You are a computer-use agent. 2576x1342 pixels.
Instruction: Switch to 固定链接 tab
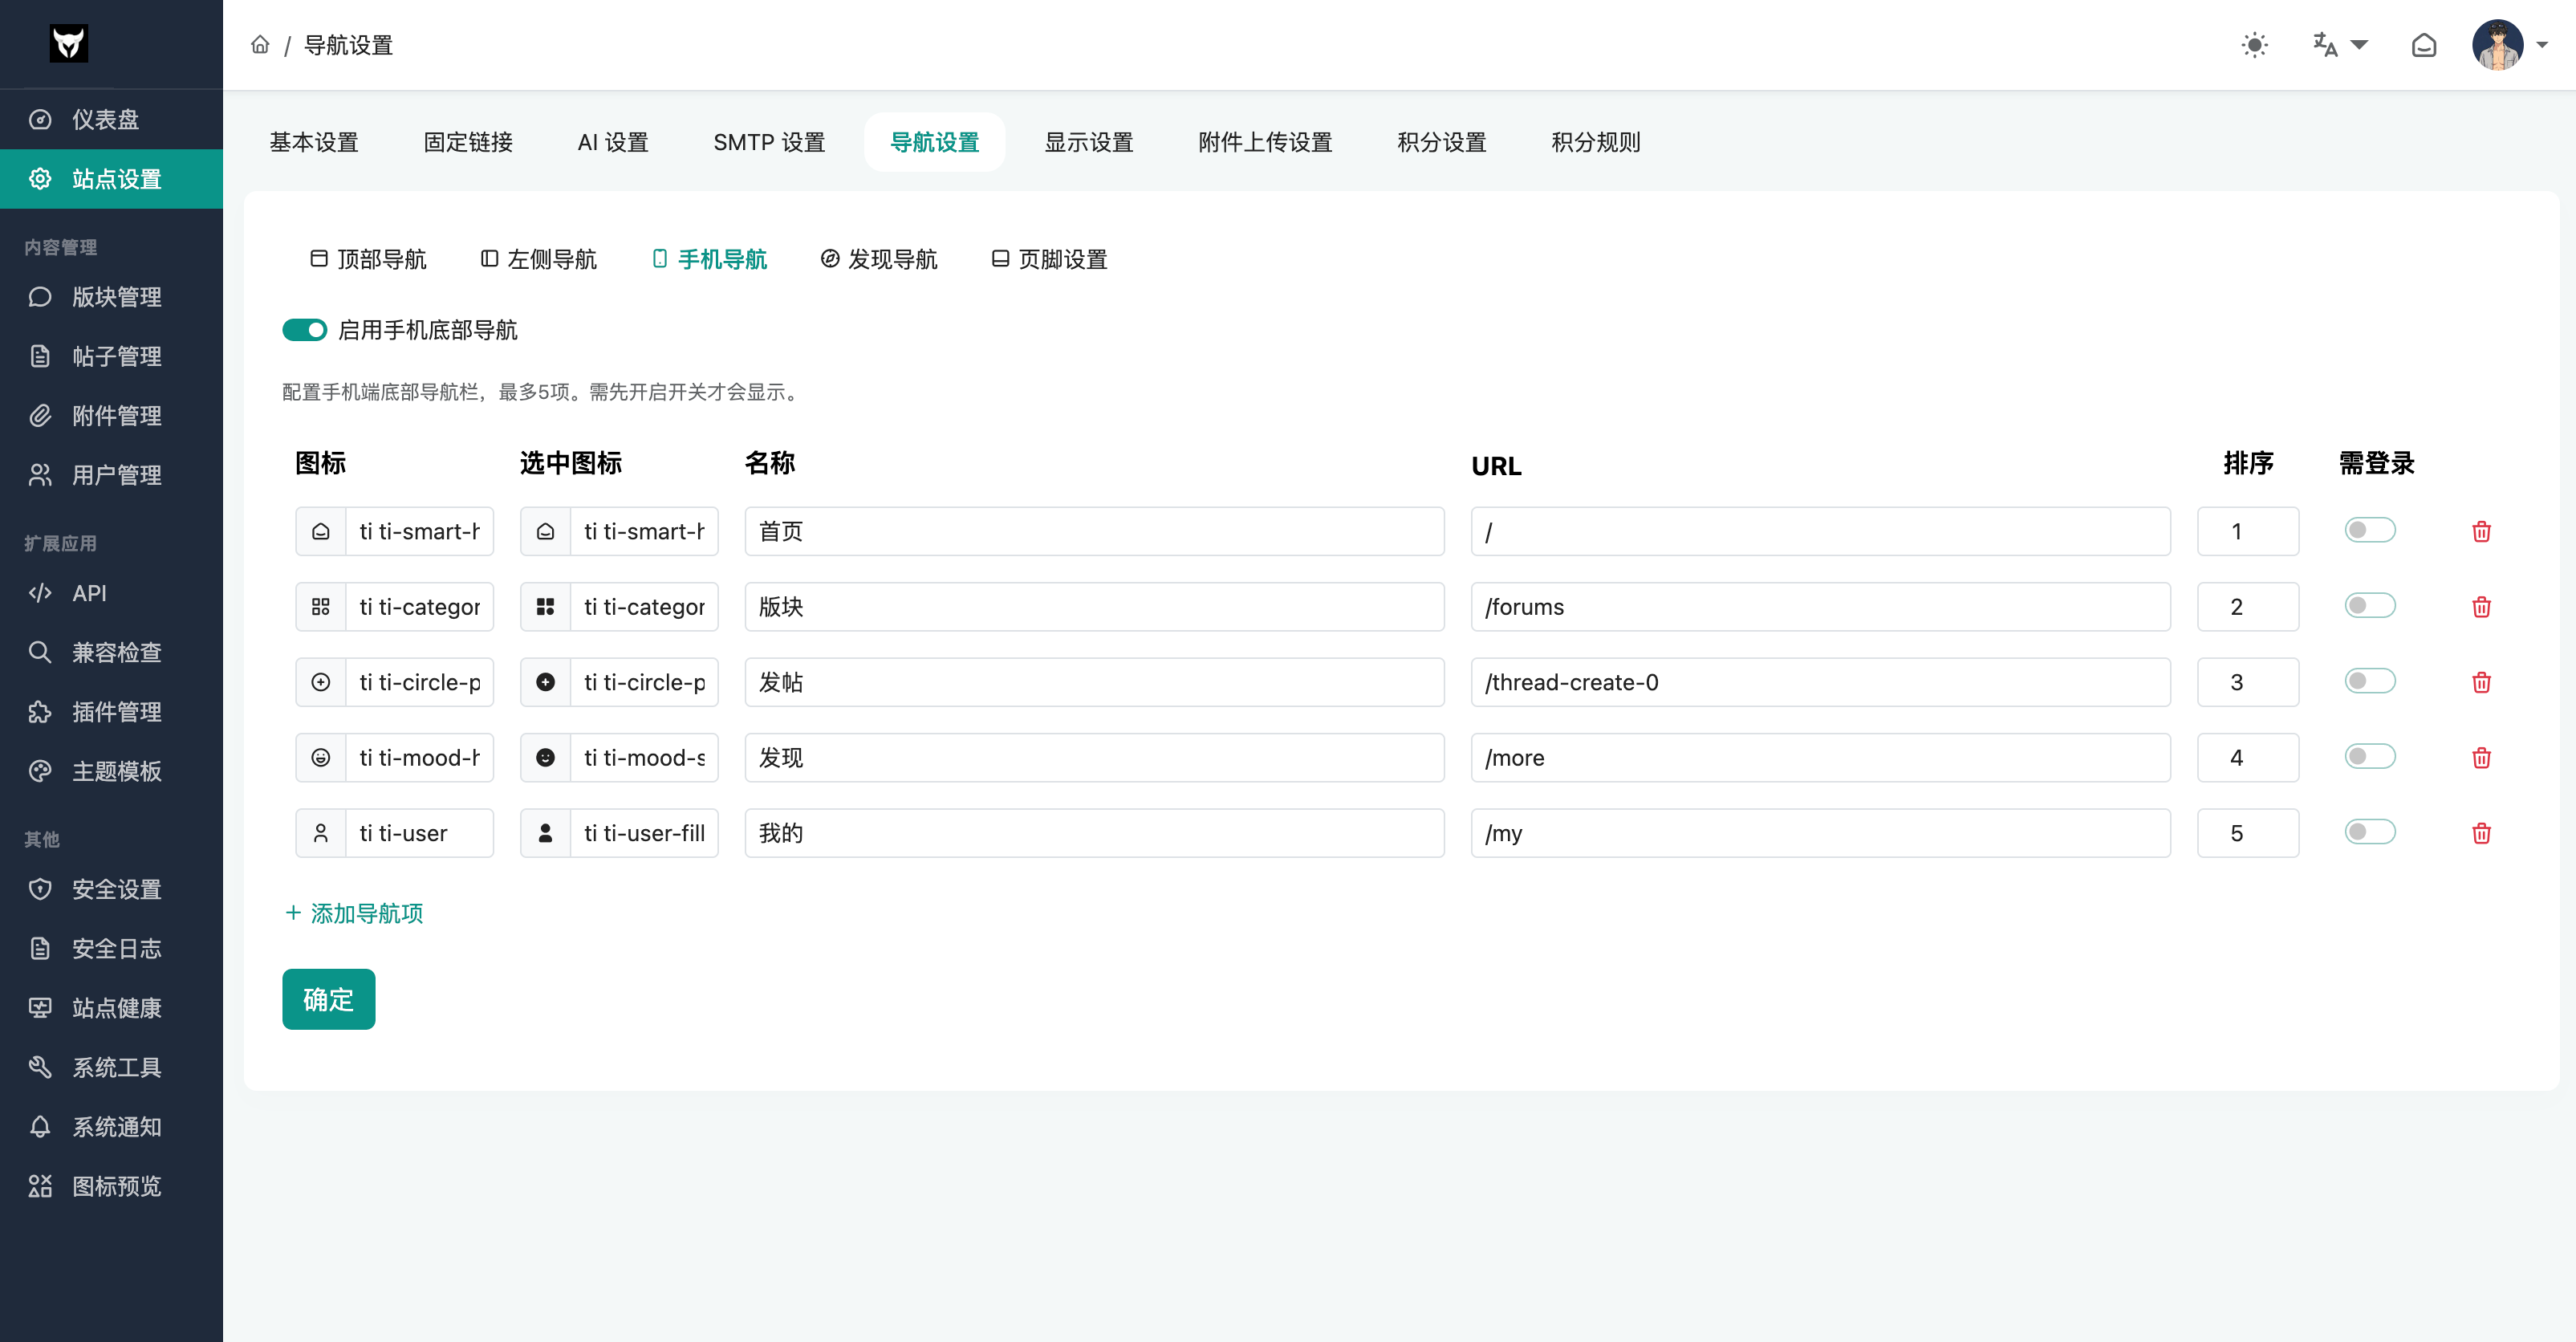click(x=468, y=142)
